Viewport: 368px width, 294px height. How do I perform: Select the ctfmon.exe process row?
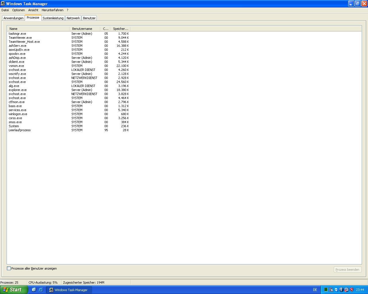tap(69, 102)
